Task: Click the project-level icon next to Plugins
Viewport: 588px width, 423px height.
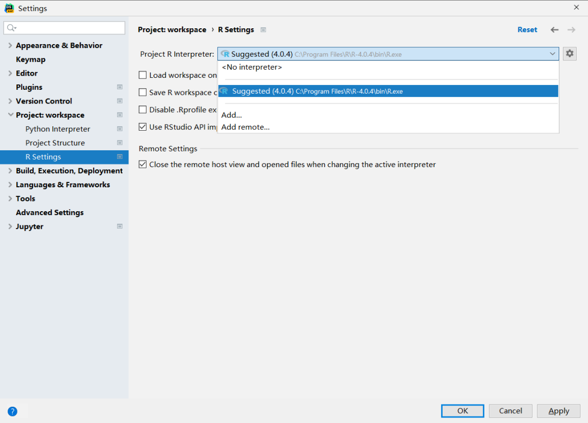Action: pyautogui.click(x=120, y=87)
